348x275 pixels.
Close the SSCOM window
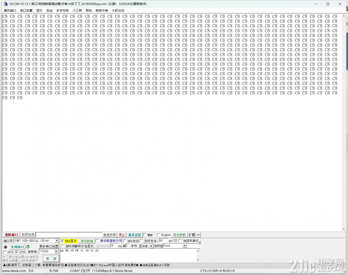click(x=340, y=4)
